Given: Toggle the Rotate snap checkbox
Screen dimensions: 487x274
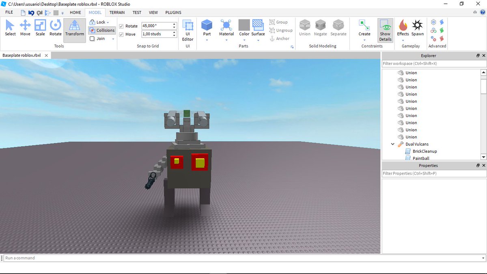Looking at the screenshot, I should pos(121,26).
